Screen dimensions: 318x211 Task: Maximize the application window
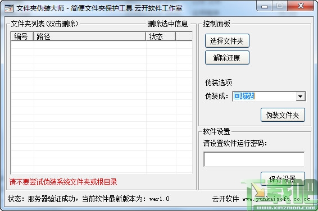point(280,6)
